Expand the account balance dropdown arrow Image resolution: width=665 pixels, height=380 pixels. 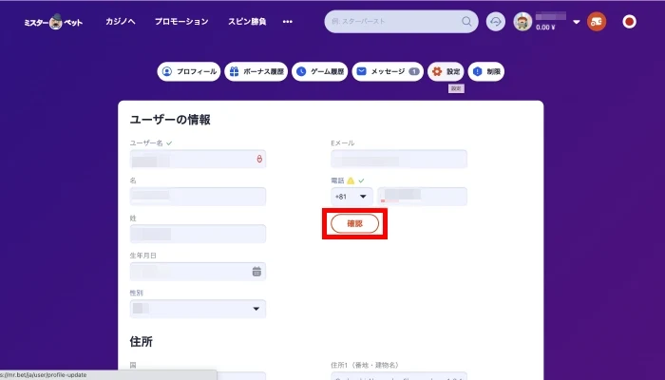(576, 22)
